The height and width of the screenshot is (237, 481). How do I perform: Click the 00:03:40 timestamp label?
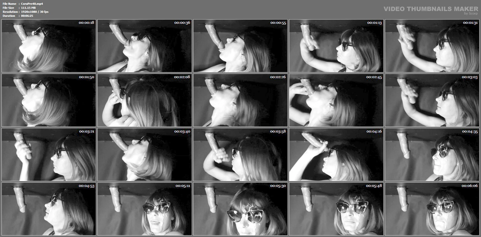[x=183, y=132]
